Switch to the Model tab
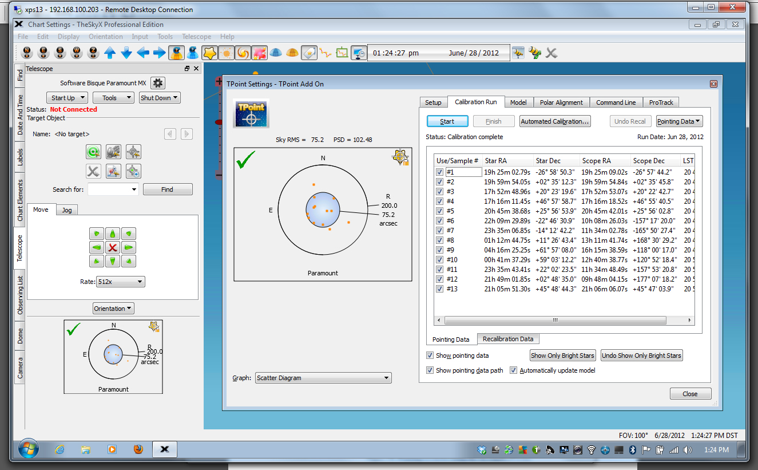Image resolution: width=758 pixels, height=470 pixels. pyautogui.click(x=518, y=102)
